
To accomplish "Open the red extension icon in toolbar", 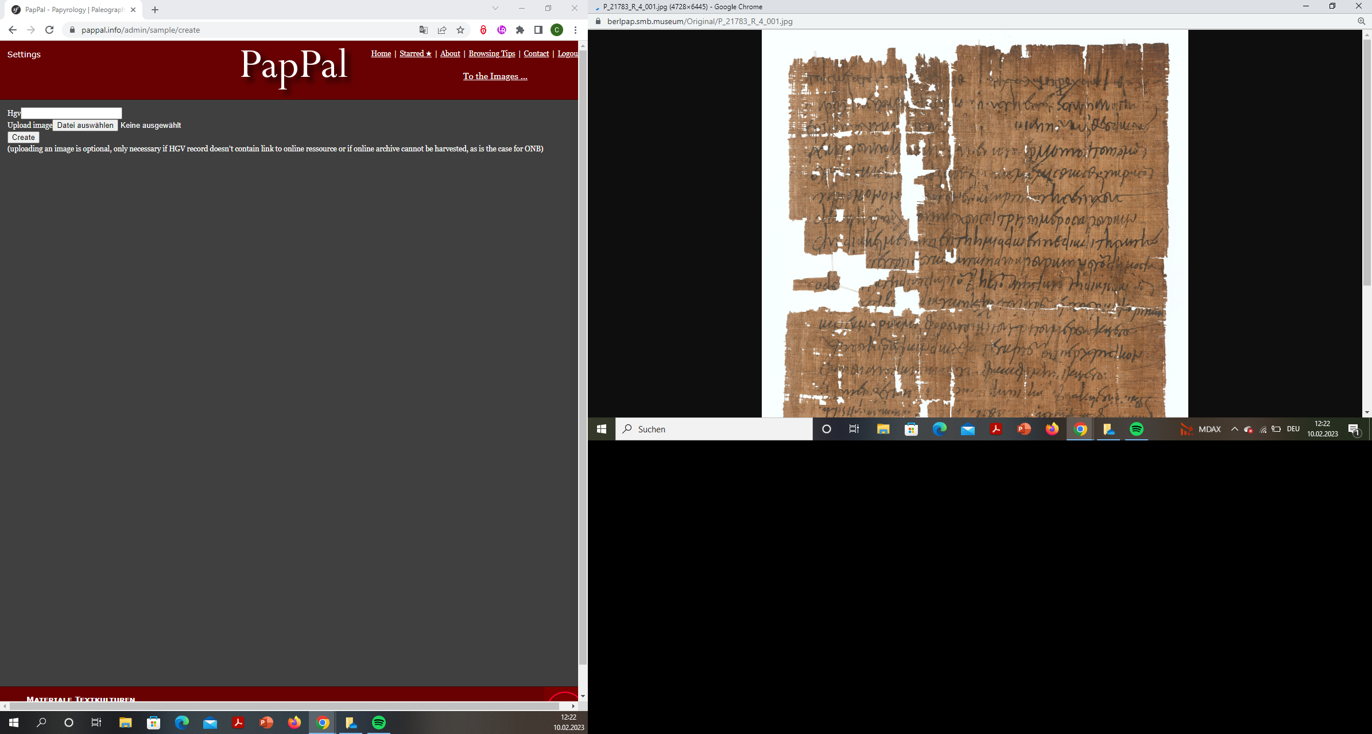I will 483,30.
